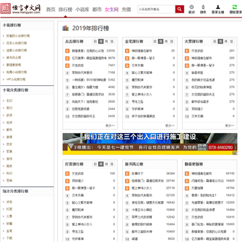Select 日 tab in 火票排行榜 panel
The height and width of the screenshot is (242, 242).
(215, 42)
